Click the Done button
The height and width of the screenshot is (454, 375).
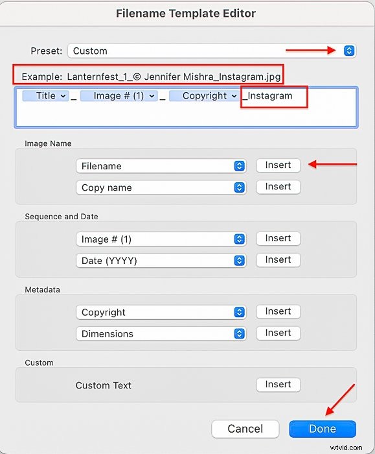pos(323,429)
